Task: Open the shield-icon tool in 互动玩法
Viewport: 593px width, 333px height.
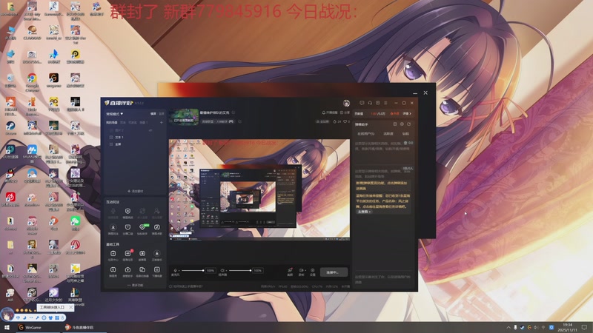Action: pos(127,212)
